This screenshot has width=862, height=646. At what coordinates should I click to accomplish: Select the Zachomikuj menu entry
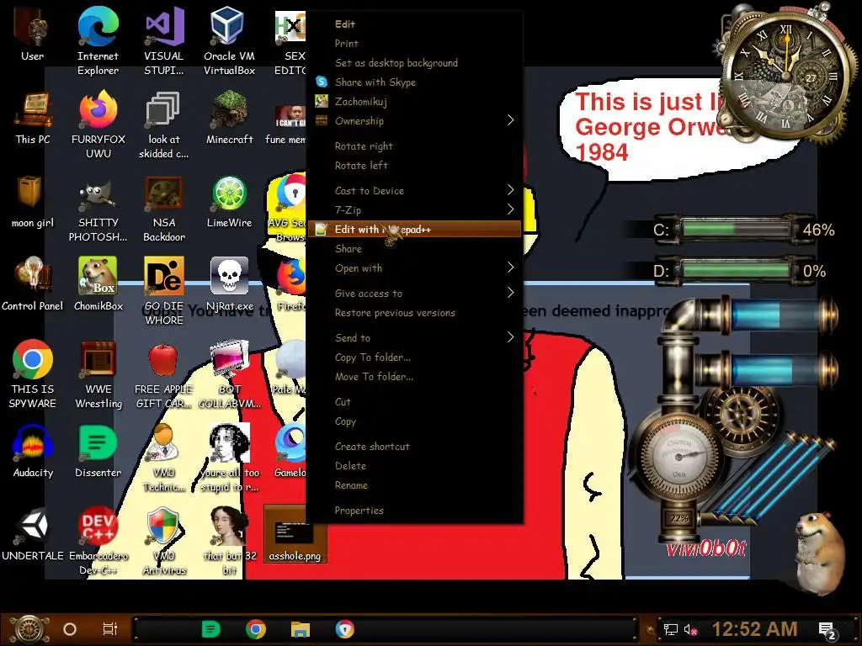click(413, 102)
